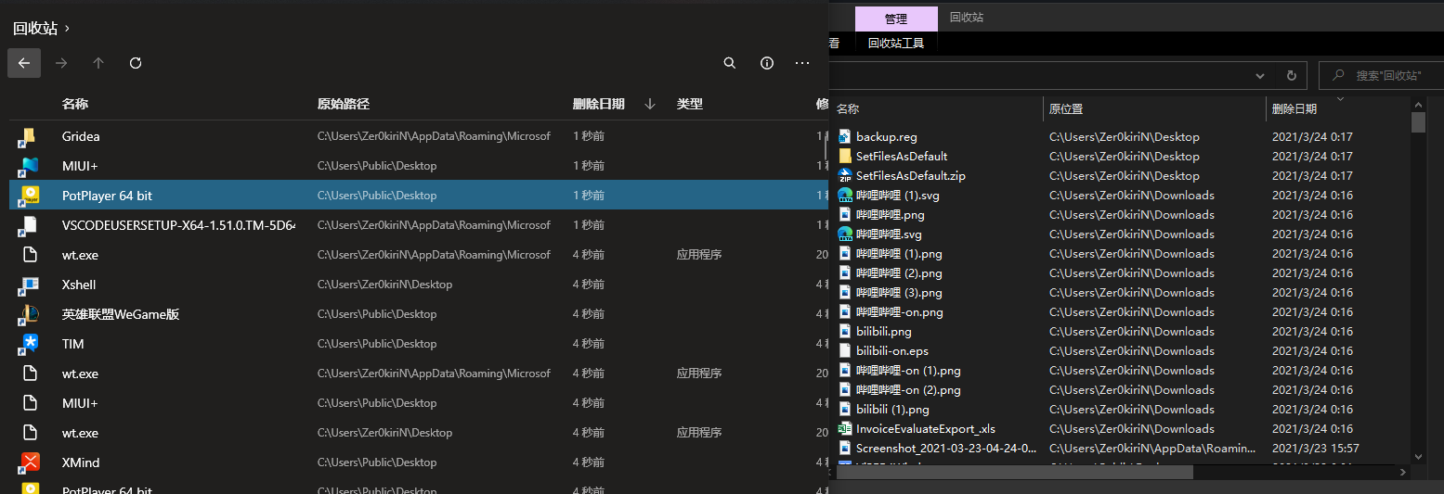Select bilibili (1).png file name
The height and width of the screenshot is (494, 1444).
click(892, 410)
